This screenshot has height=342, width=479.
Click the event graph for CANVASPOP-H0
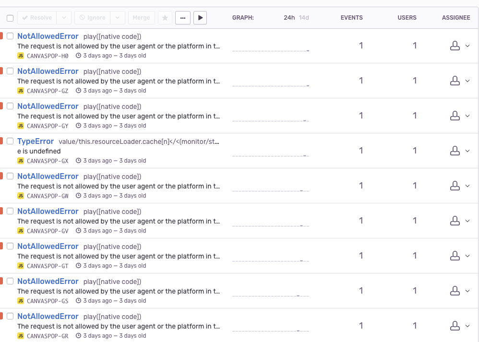271,46
